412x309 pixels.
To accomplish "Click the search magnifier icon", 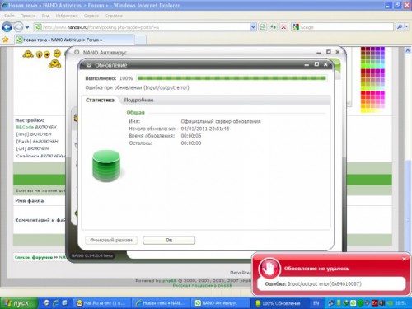I will tap(400, 27).
